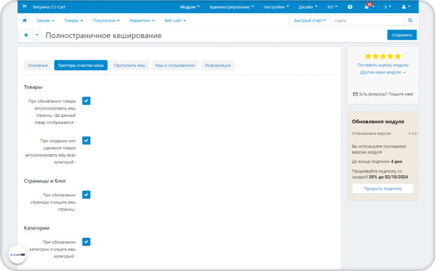Click the floating CS-Cart logo badge

17,254
